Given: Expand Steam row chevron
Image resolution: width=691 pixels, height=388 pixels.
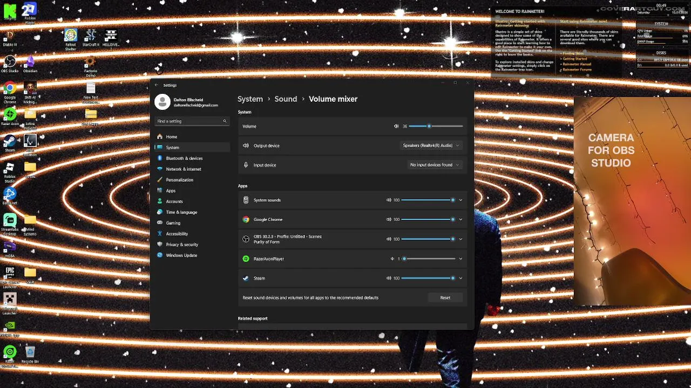Looking at the screenshot, I should (460, 278).
